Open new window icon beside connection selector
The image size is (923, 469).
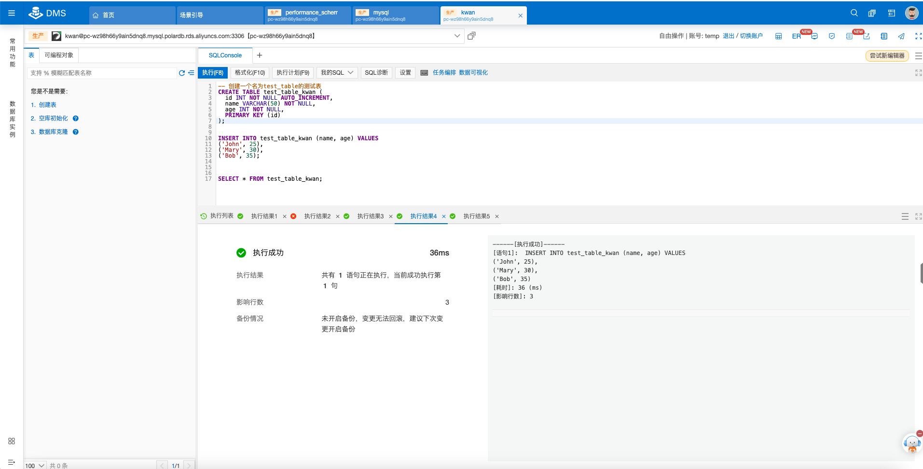[471, 36]
